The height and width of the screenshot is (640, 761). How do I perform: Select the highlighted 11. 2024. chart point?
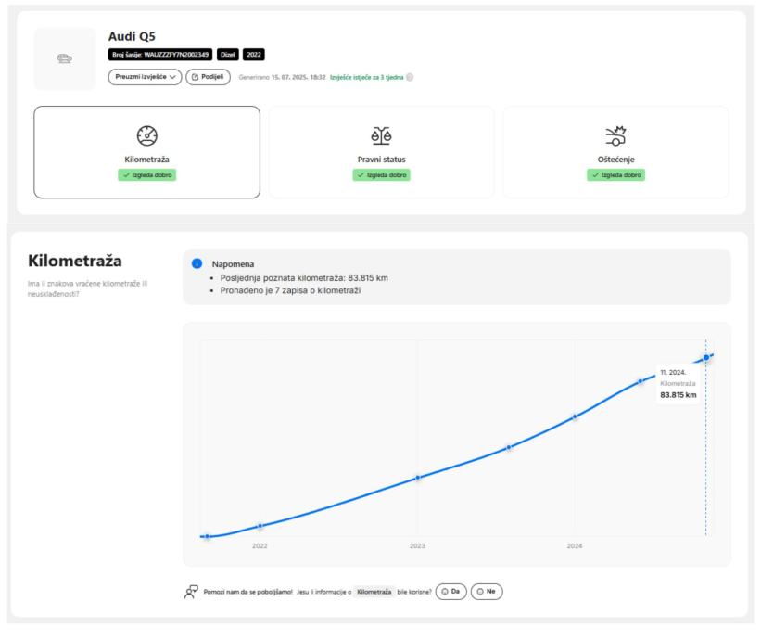[706, 357]
